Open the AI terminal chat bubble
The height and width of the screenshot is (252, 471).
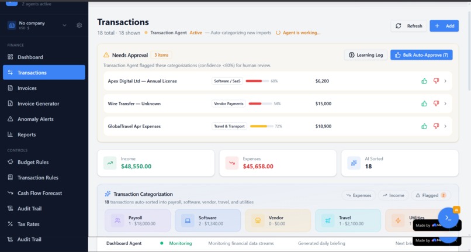coord(448,218)
